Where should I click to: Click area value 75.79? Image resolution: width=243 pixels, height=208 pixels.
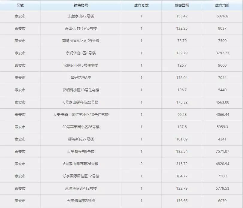point(182,41)
